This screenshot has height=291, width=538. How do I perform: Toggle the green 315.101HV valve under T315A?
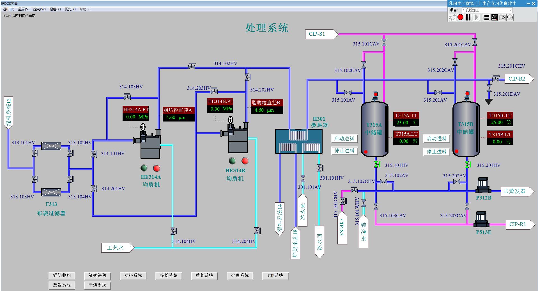(x=377, y=164)
